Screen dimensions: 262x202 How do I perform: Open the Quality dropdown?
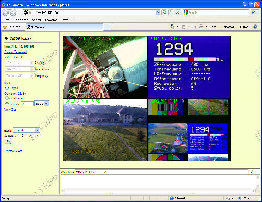(x=19, y=62)
